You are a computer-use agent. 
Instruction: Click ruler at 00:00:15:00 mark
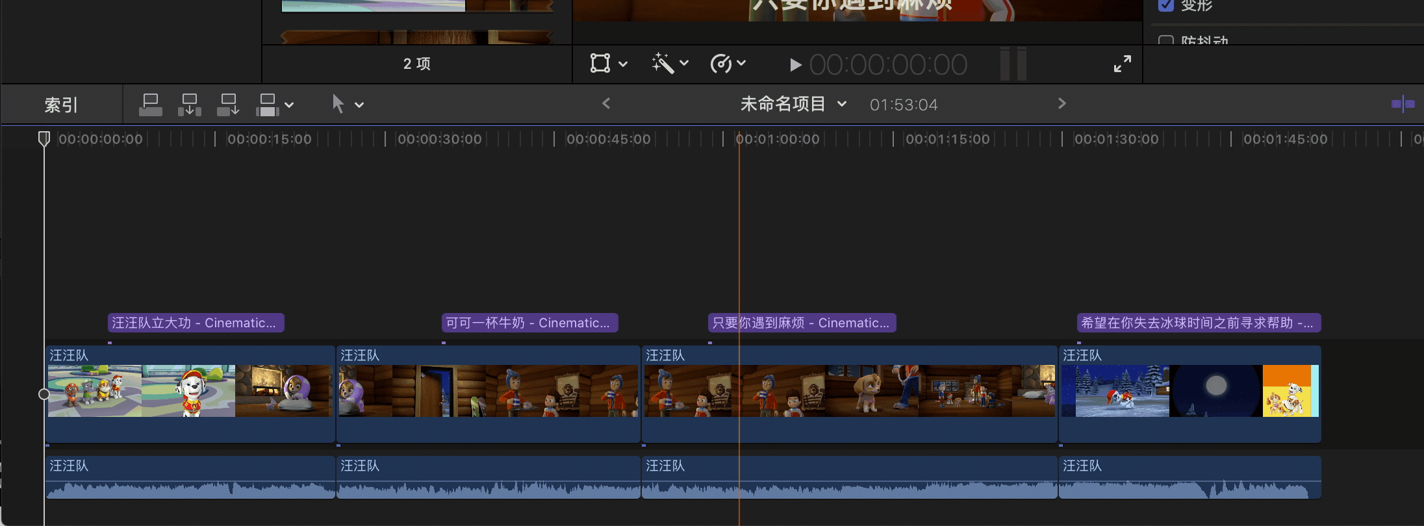(269, 139)
